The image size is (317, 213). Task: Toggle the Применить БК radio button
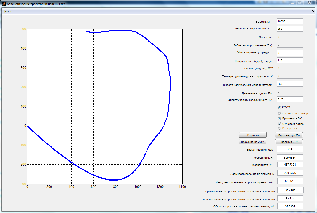coord(279,118)
